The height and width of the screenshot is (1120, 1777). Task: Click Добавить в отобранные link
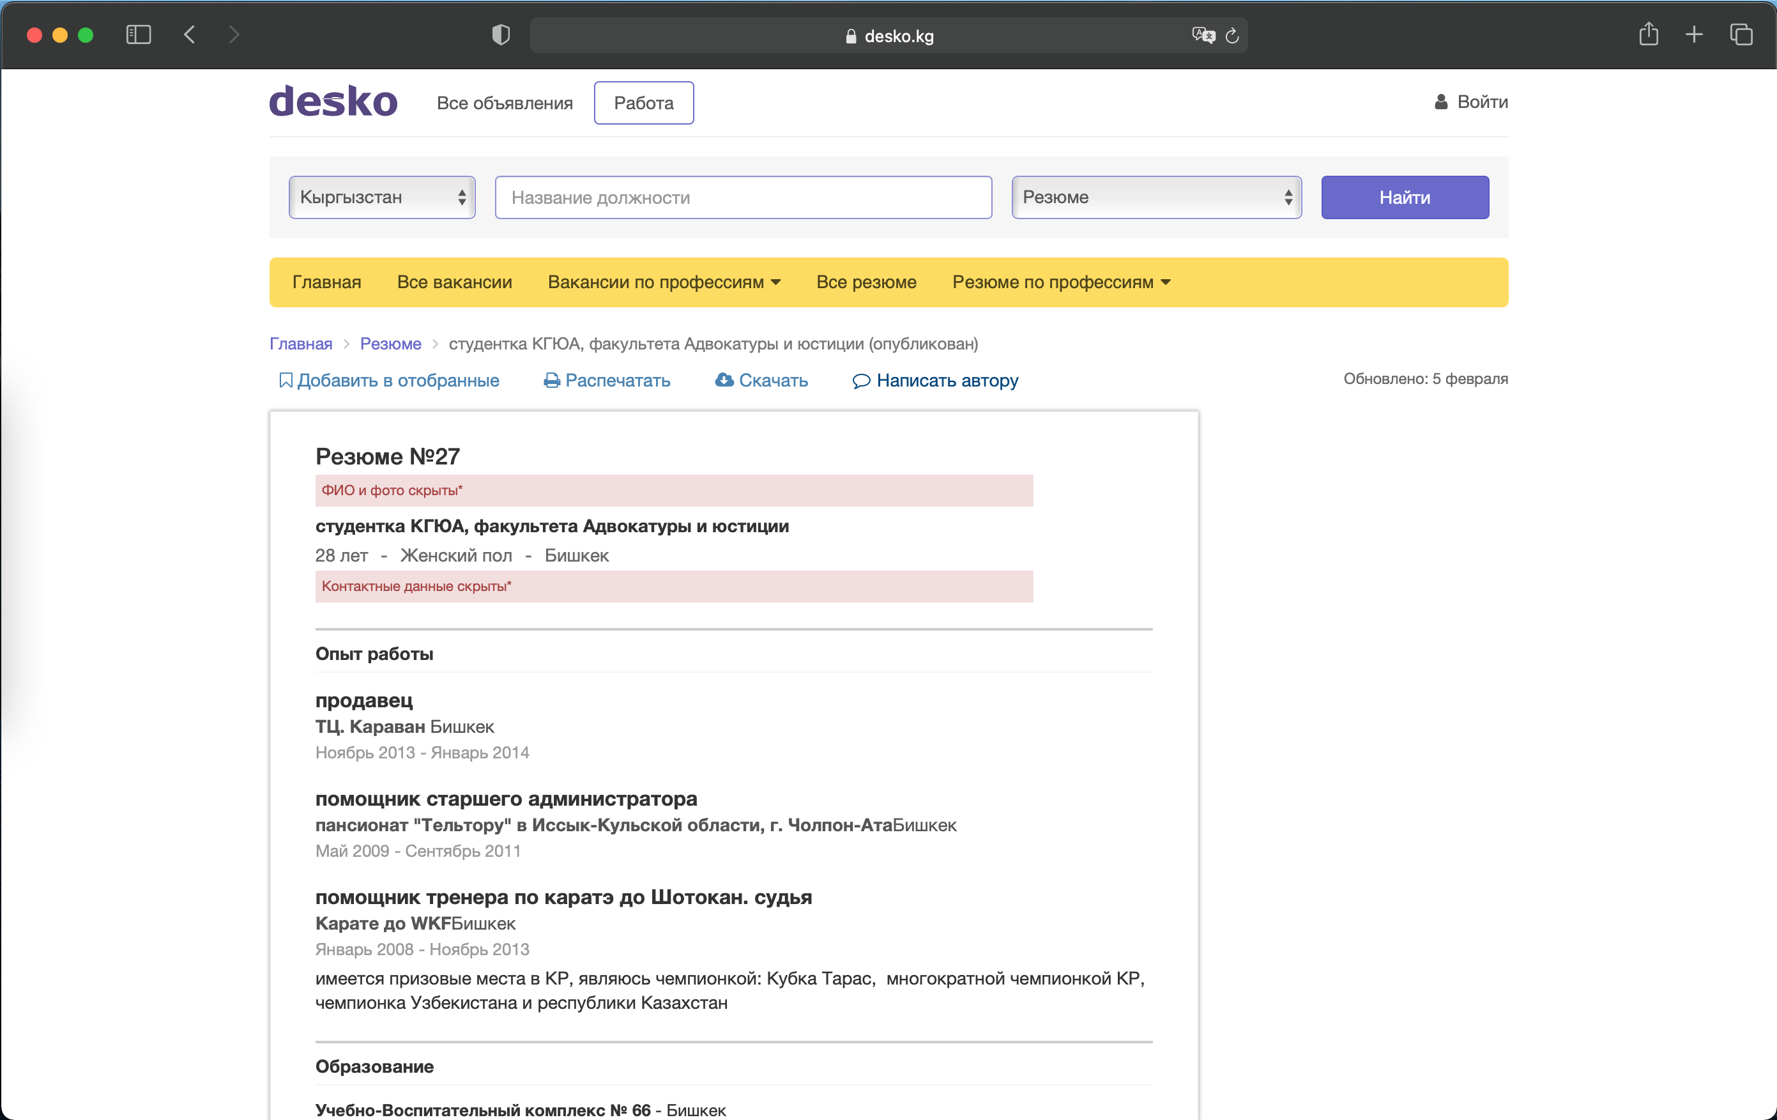pyautogui.click(x=398, y=380)
